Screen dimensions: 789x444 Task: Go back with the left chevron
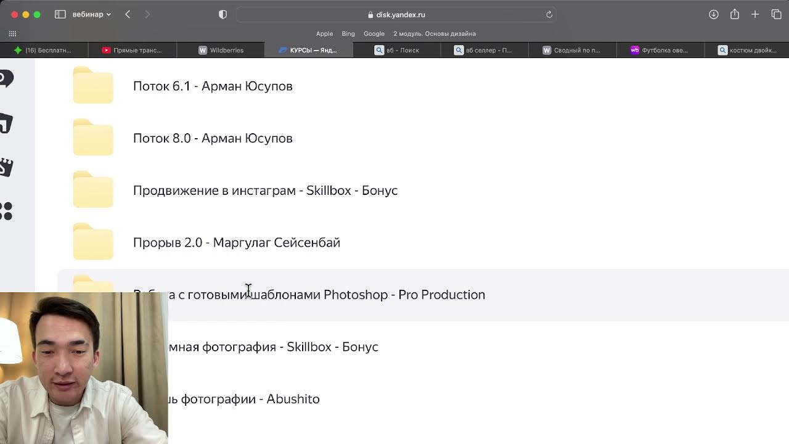point(128,14)
